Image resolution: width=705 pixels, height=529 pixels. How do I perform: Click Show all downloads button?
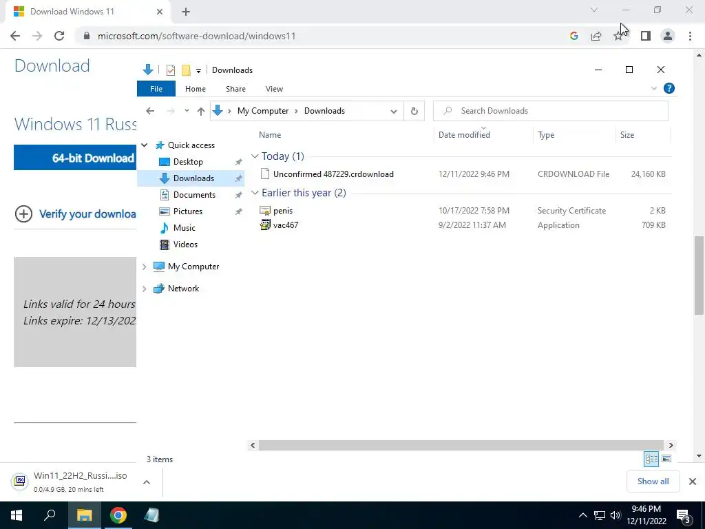(x=653, y=481)
